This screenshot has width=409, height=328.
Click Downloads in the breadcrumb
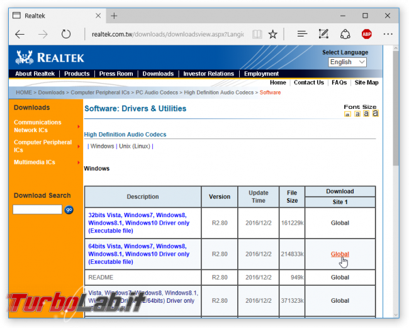pos(51,93)
